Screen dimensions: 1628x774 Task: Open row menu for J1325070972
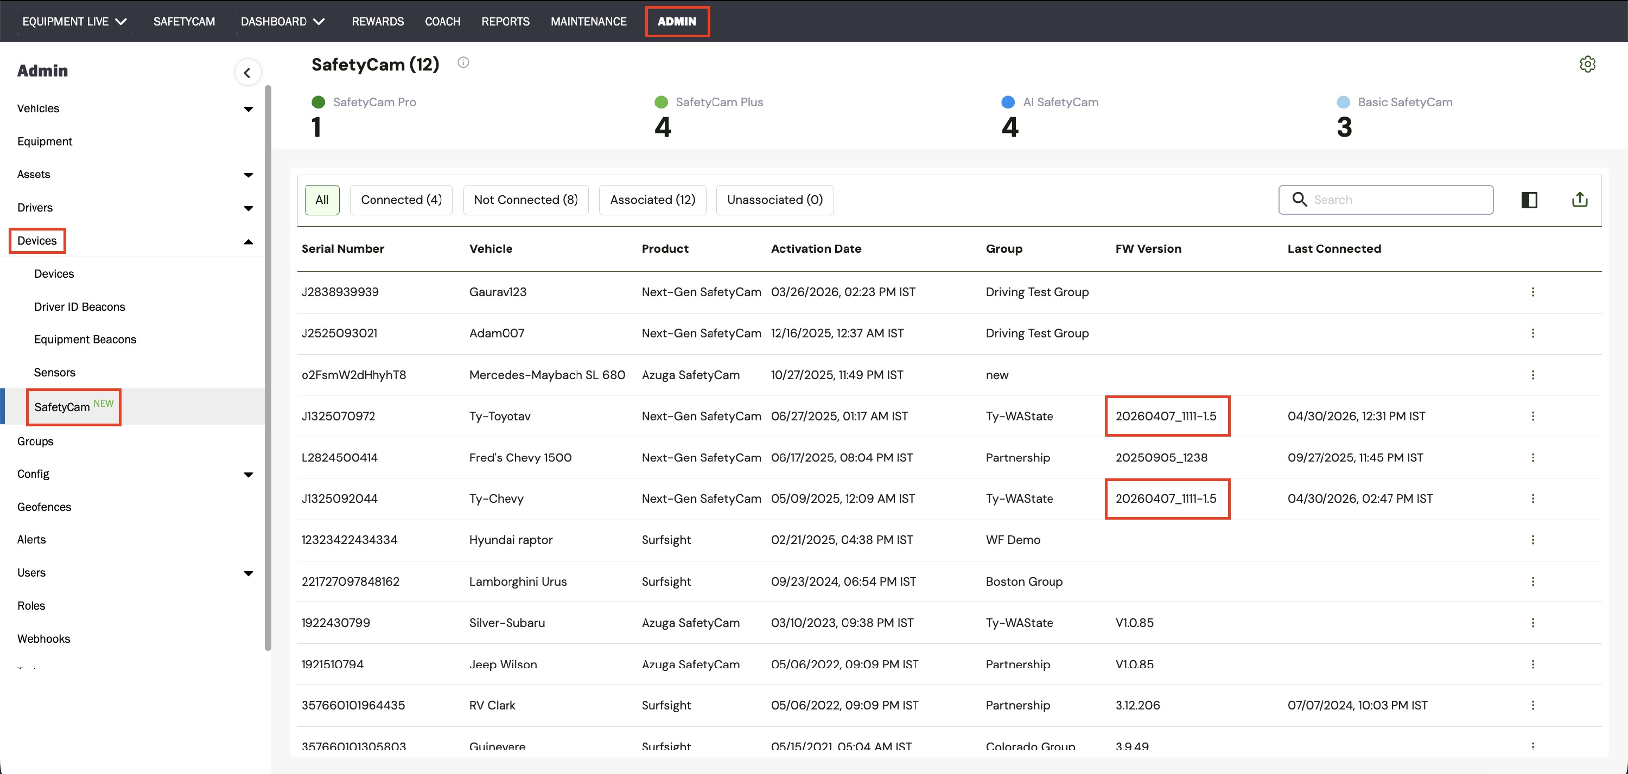[1532, 416]
